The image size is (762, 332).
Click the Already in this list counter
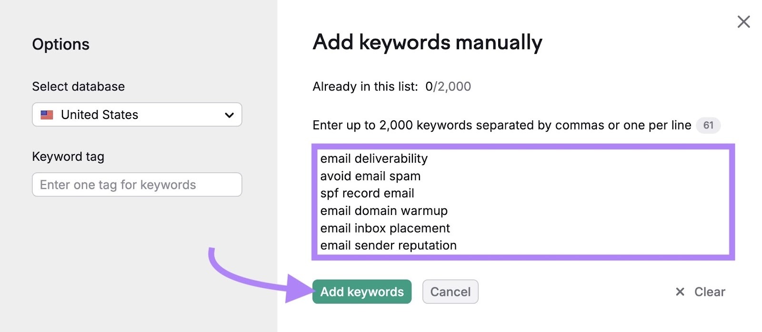tap(391, 87)
